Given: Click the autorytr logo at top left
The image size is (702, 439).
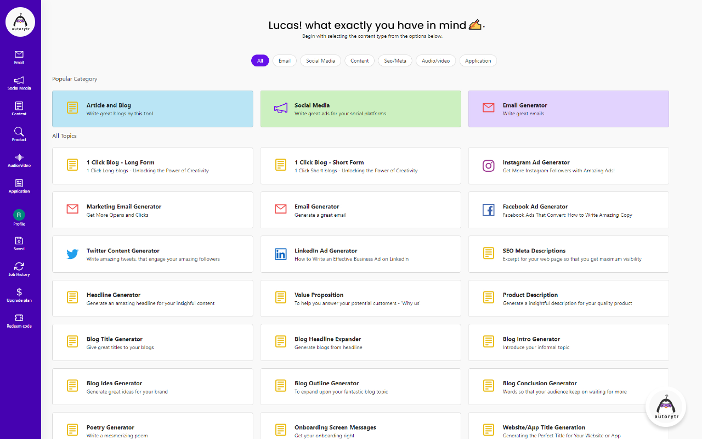Looking at the screenshot, I should click(x=20, y=22).
